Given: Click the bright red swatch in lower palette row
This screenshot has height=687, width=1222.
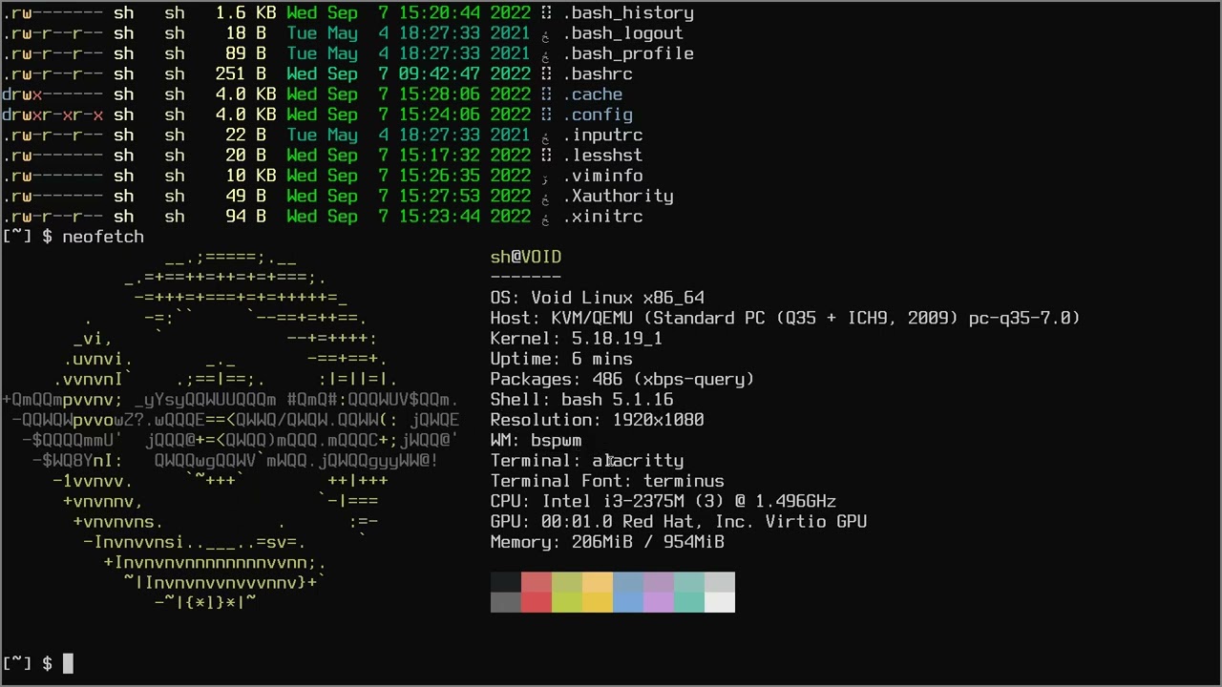Looking at the screenshot, I should [x=537, y=602].
